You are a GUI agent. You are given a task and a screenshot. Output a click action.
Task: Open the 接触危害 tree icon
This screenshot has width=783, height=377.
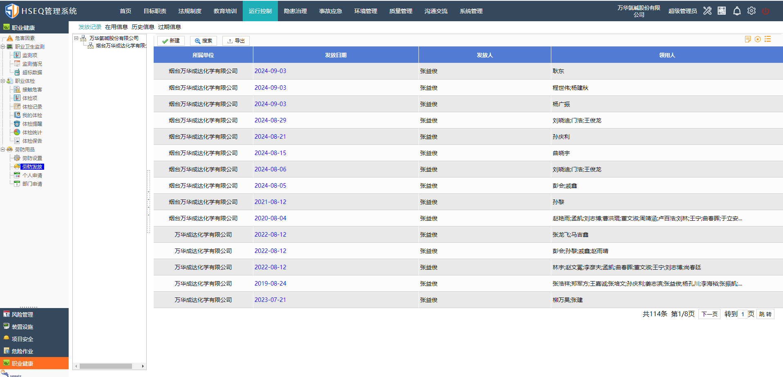17,89
